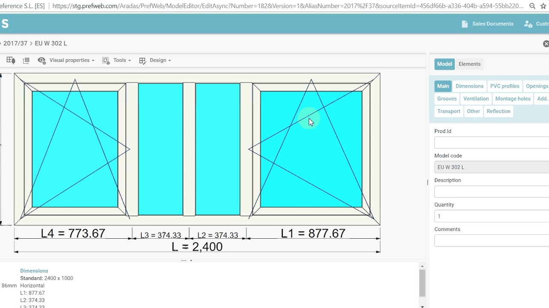Open the Reflection tab

[498, 111]
